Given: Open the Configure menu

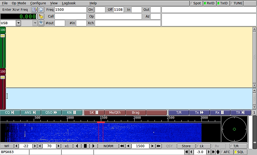Looking at the screenshot, I should (x=38, y=3).
